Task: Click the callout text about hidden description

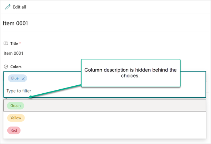Action: (131, 73)
